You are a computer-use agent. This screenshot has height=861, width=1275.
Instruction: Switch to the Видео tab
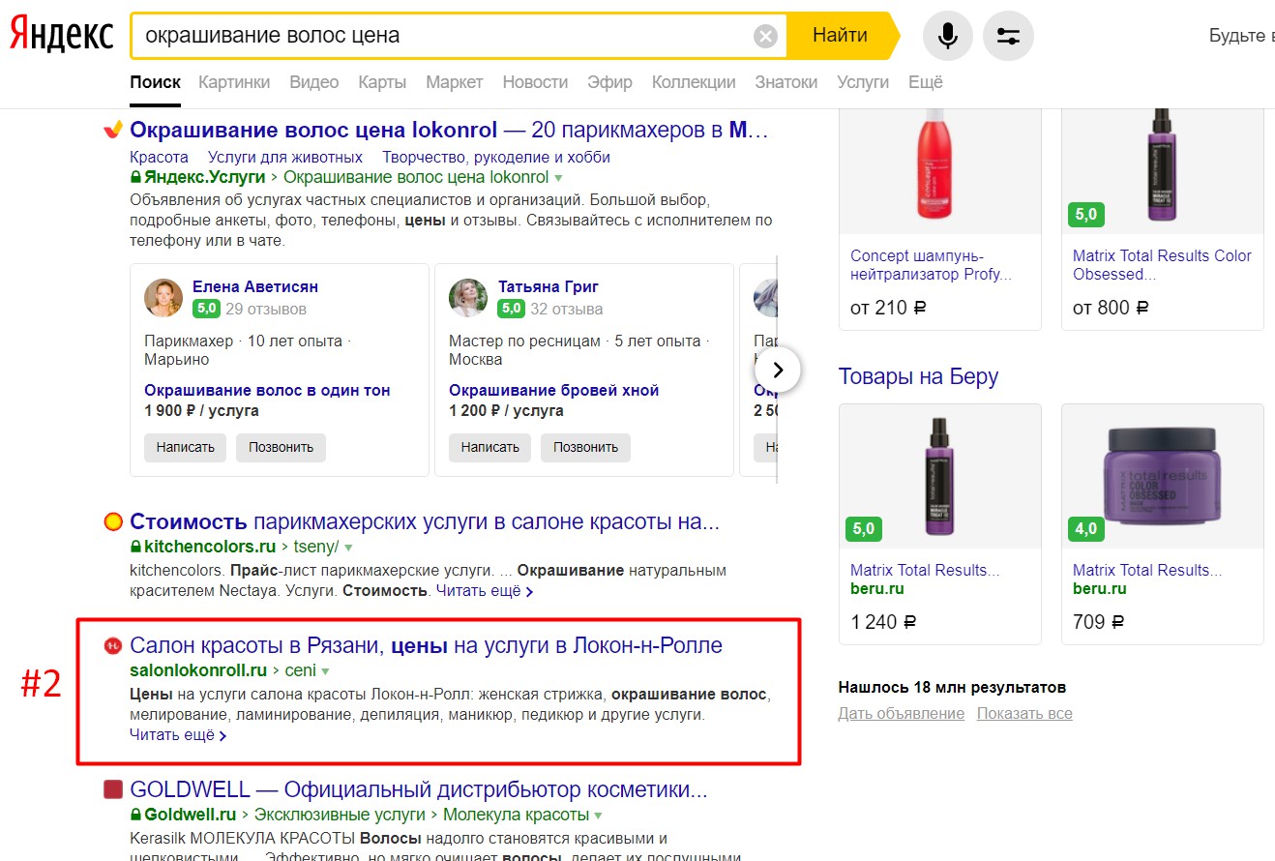pos(314,82)
